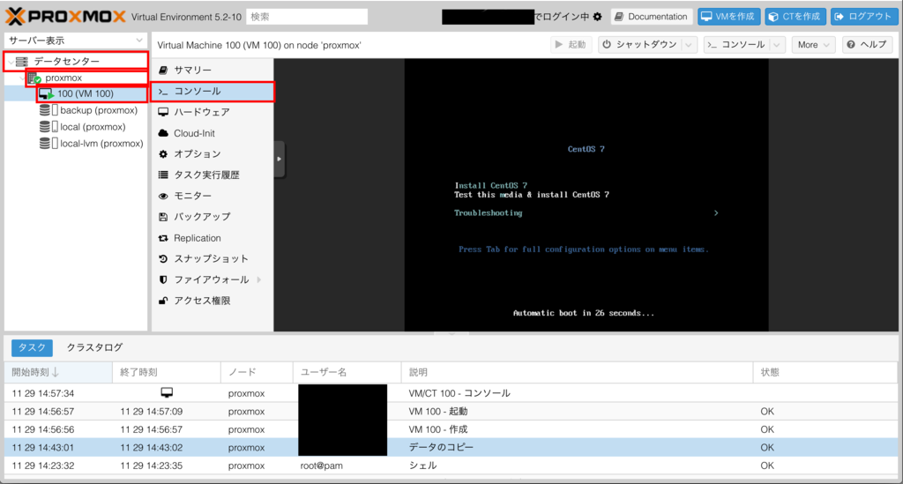Click the Monitor (モニター) eye icon
This screenshot has height=484, width=903.
163,196
